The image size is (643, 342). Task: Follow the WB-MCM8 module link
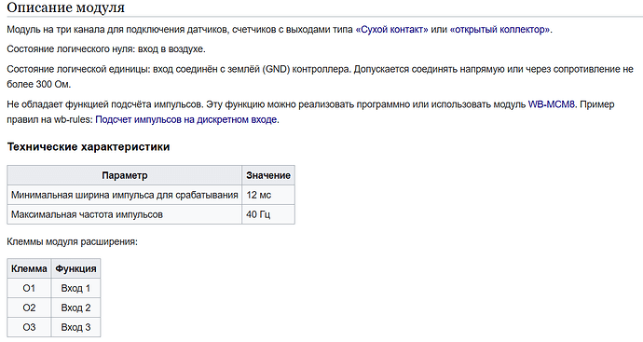[551, 104]
